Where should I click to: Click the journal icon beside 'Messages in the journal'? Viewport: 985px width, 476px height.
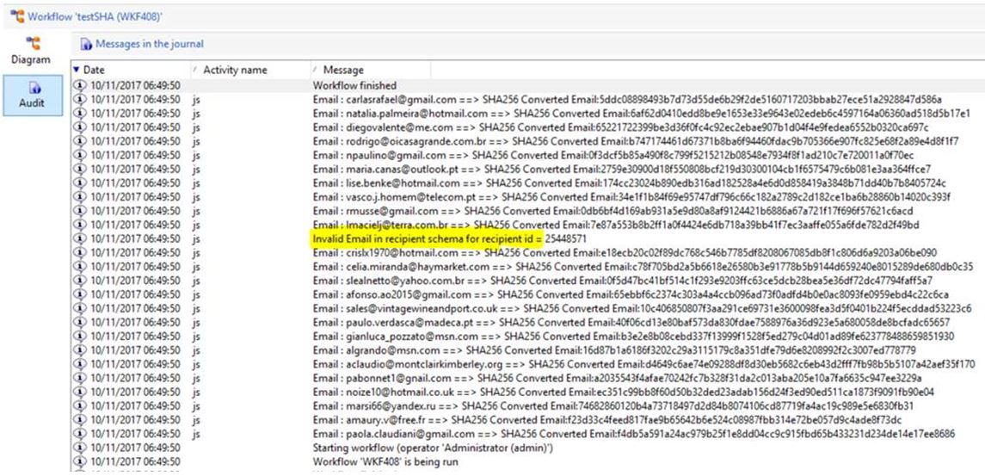[x=86, y=44]
